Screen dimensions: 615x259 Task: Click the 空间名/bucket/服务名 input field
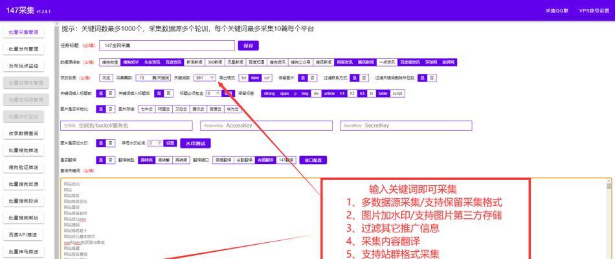pyautogui.click(x=126, y=126)
